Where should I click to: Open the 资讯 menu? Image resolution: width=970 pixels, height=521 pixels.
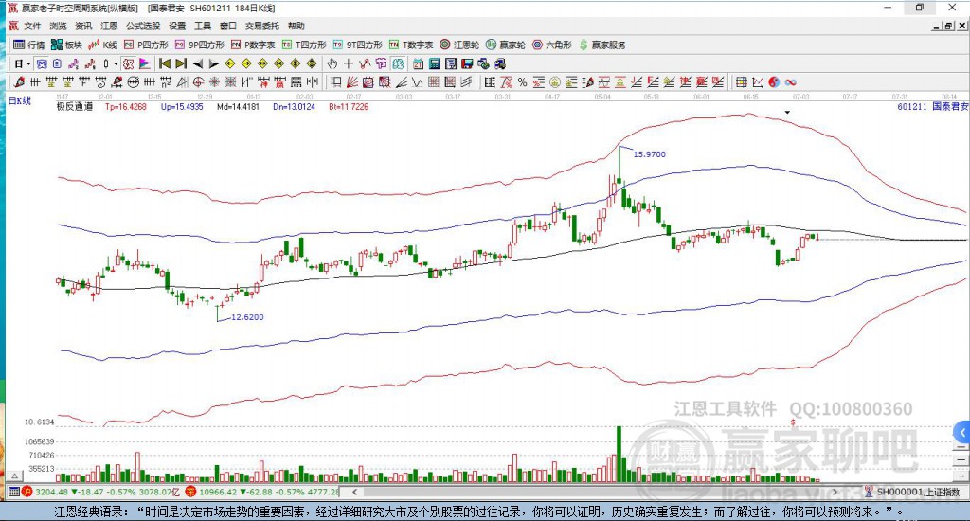(83, 26)
